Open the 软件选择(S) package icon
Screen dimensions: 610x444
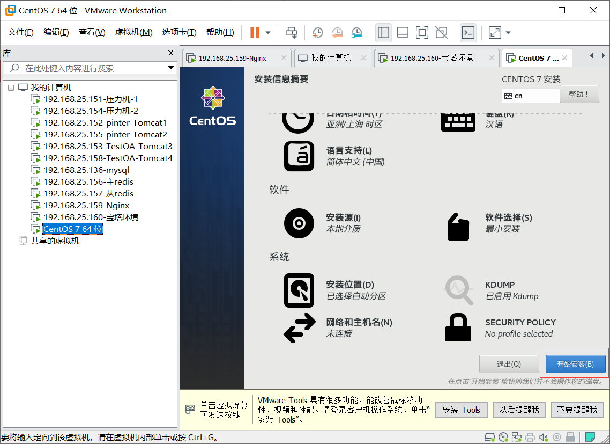[x=458, y=227]
